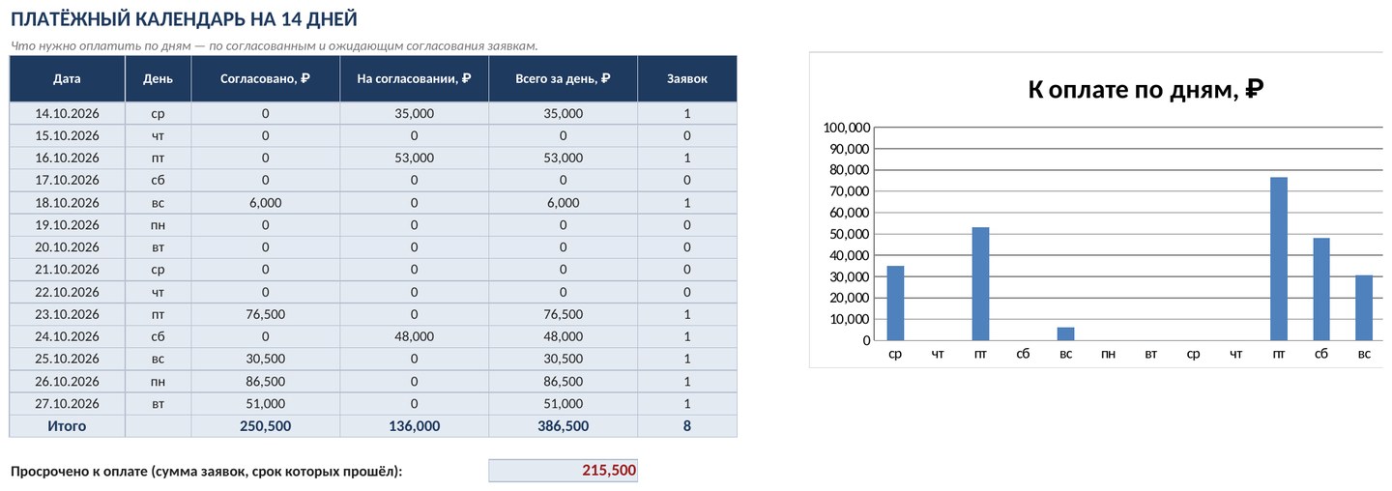Select the date cell 15.10.2026
This screenshot has width=1392, height=491.
[x=67, y=135]
